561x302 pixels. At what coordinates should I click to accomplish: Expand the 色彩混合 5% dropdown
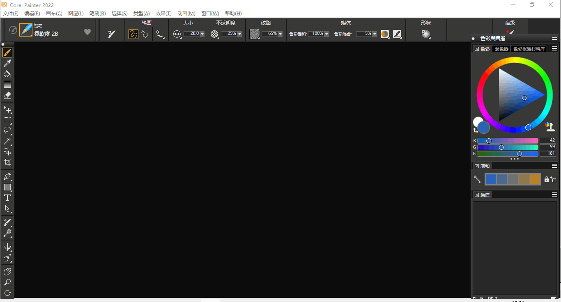[375, 34]
